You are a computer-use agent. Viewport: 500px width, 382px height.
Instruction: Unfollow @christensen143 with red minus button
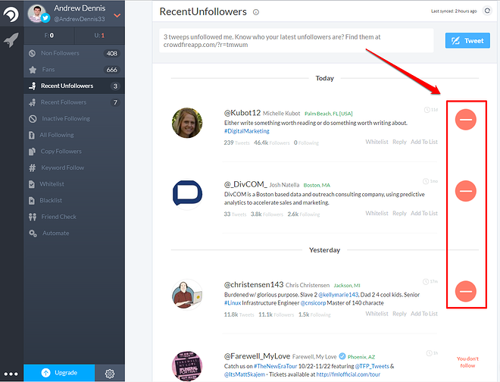(x=465, y=290)
